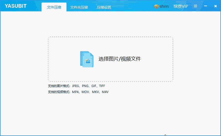Open the 文件夹压缩 tab
The image size is (221, 136).
[79, 7]
